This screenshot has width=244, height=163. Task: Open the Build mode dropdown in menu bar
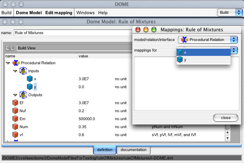230,12
